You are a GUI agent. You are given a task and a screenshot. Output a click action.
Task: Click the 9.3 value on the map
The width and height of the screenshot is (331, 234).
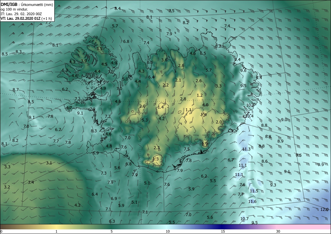[x=273, y=185]
